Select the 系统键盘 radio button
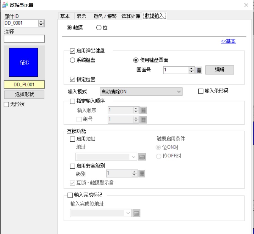 tap(72, 60)
